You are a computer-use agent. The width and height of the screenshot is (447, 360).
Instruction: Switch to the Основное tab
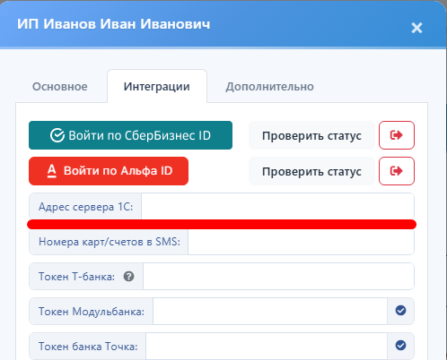(60, 87)
